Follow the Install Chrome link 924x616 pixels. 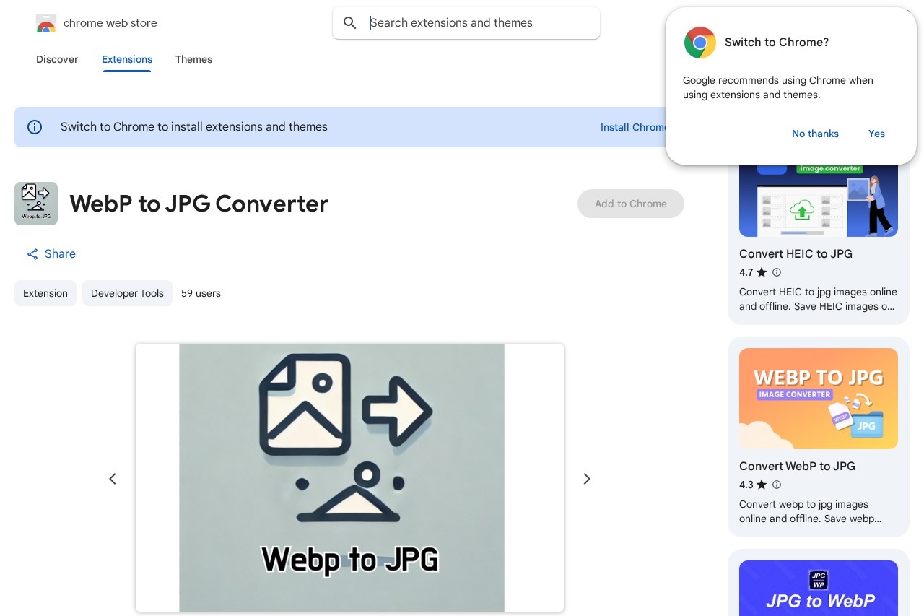(632, 127)
